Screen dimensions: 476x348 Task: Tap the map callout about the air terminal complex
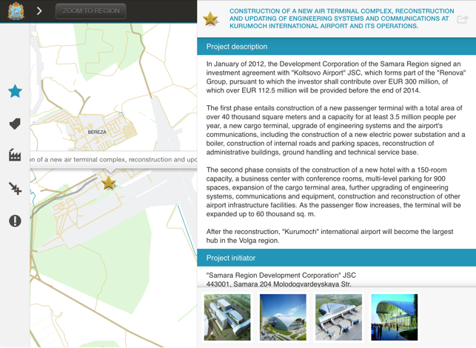pyautogui.click(x=113, y=160)
